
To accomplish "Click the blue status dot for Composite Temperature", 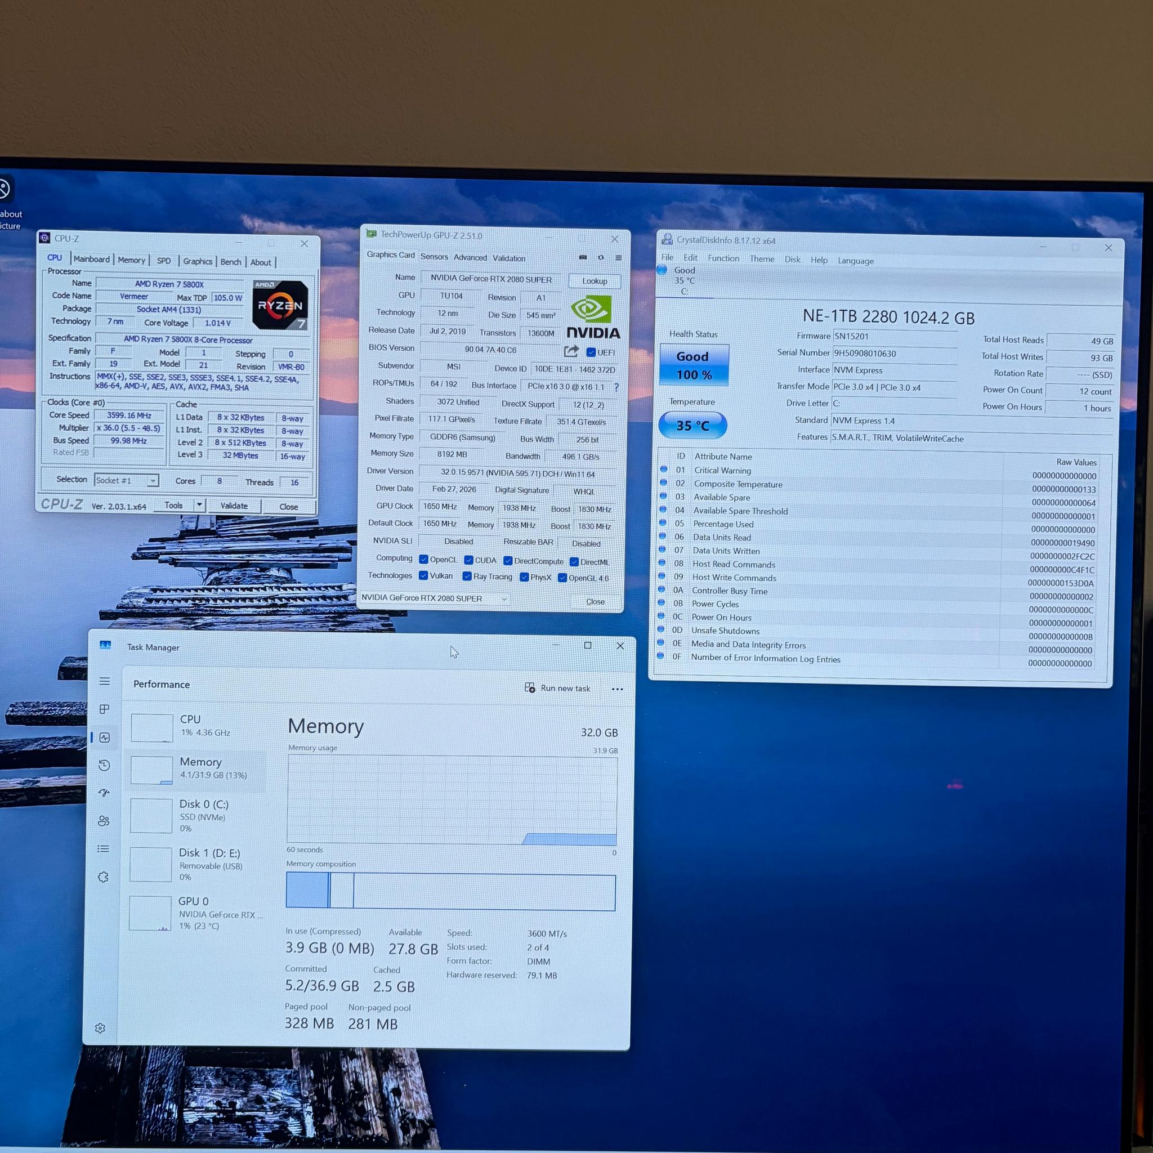I will (x=664, y=483).
